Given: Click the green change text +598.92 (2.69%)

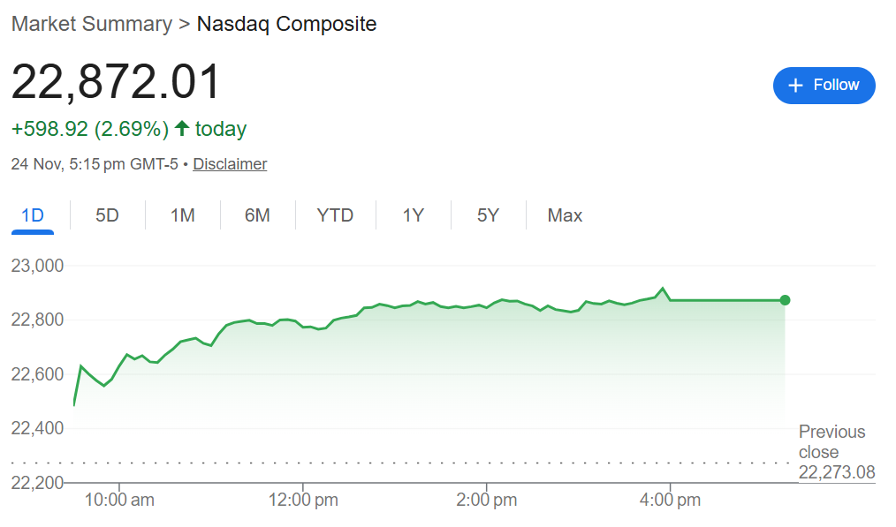Looking at the screenshot, I should point(86,128).
